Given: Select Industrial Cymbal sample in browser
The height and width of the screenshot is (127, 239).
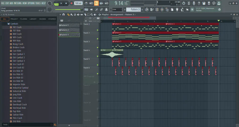Looking at the screenshot, I should point(20,88).
